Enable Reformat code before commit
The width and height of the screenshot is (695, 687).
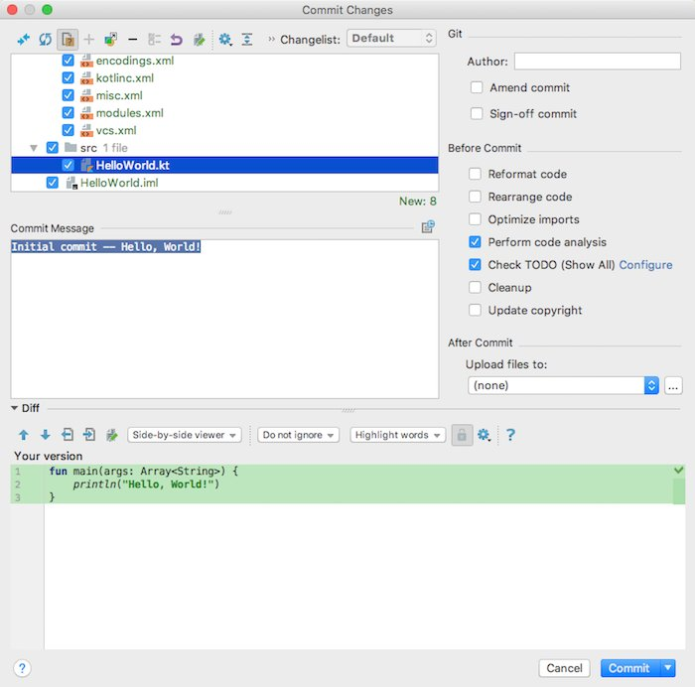tap(475, 174)
